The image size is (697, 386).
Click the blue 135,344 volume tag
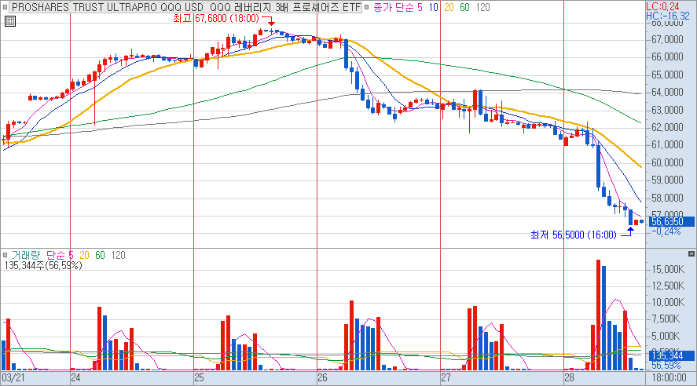point(670,355)
